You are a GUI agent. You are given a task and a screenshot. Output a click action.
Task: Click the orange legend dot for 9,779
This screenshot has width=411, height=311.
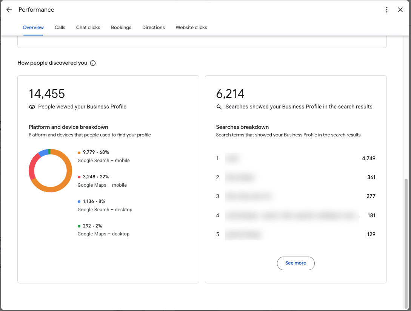[79, 153]
